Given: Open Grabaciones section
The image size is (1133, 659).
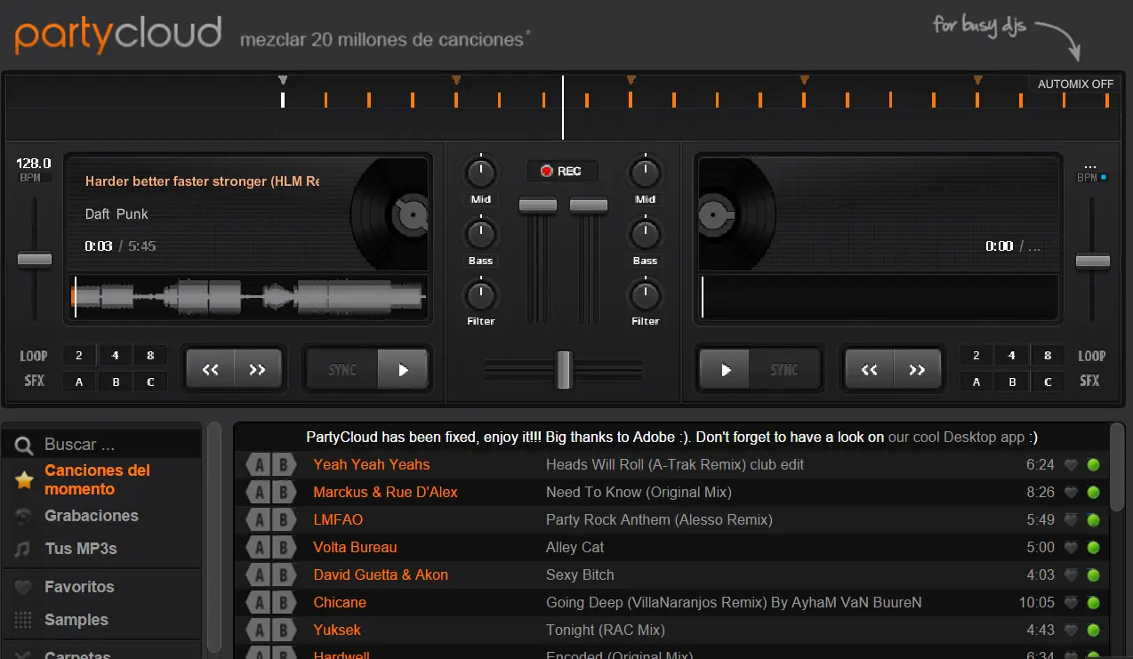Looking at the screenshot, I should pos(92,516).
